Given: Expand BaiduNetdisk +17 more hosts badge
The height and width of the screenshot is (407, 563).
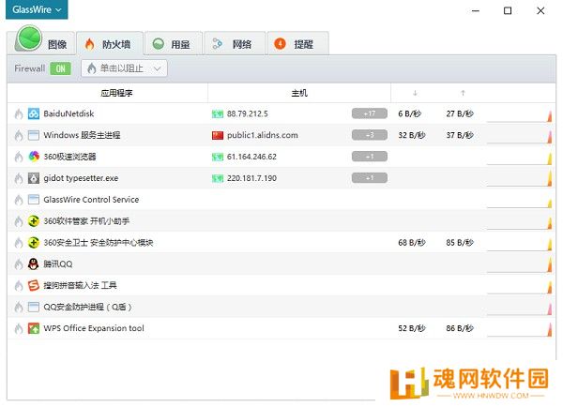Looking at the screenshot, I should (370, 113).
